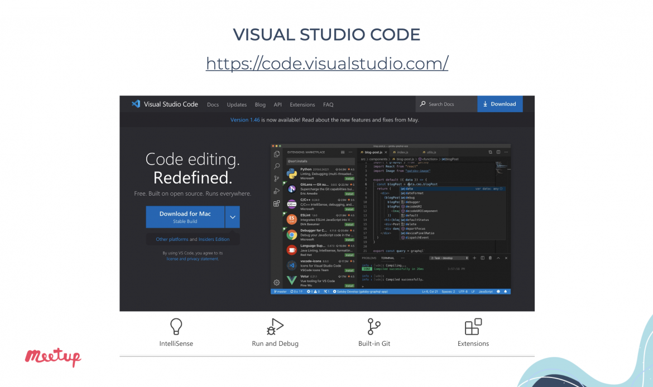
Task: Click the '@sort:installs' extension search box
Action: pyautogui.click(x=320, y=161)
